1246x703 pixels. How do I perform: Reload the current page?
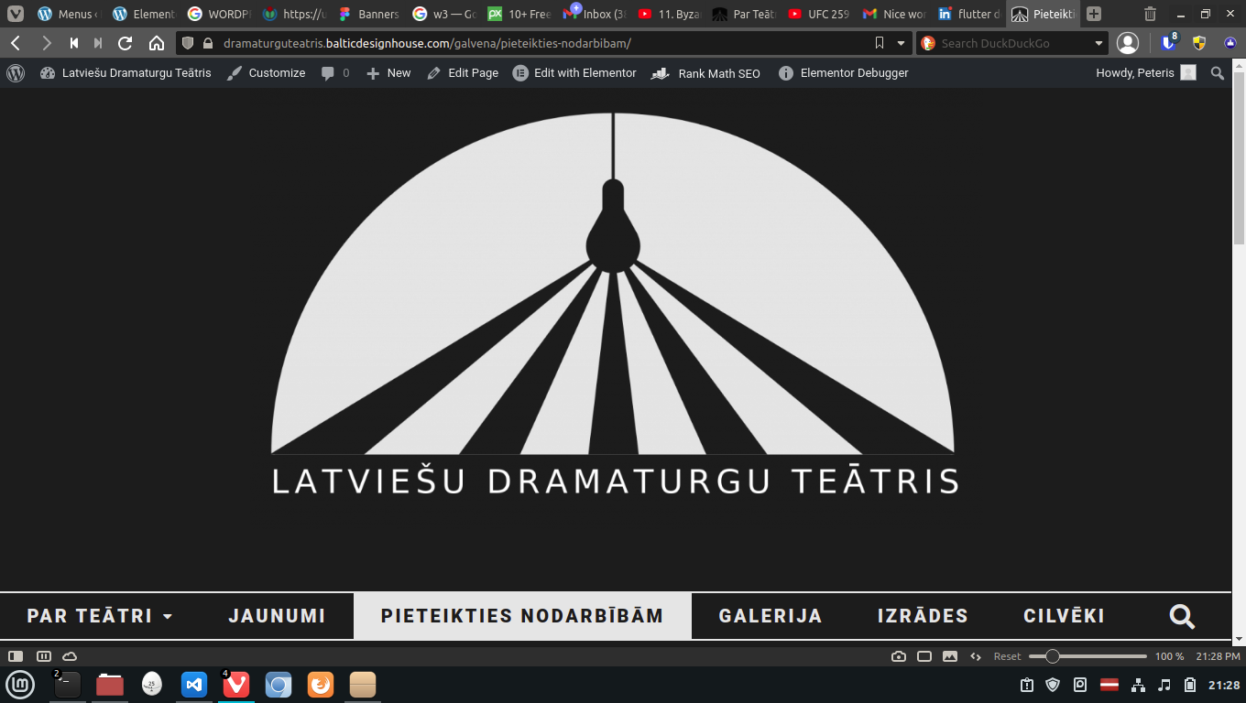click(126, 43)
